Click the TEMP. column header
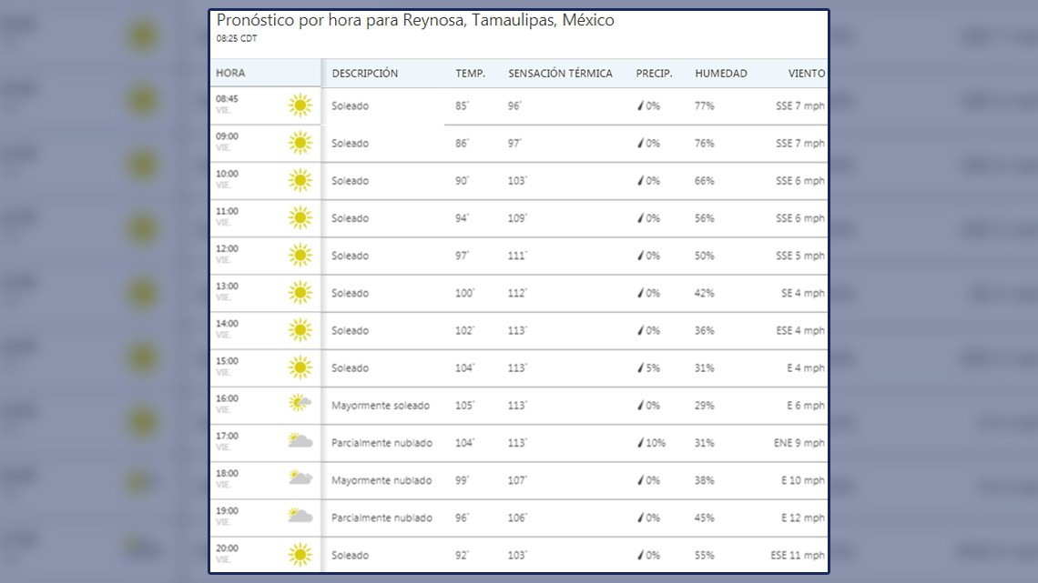Screen dimensions: 1038x583 [471, 73]
